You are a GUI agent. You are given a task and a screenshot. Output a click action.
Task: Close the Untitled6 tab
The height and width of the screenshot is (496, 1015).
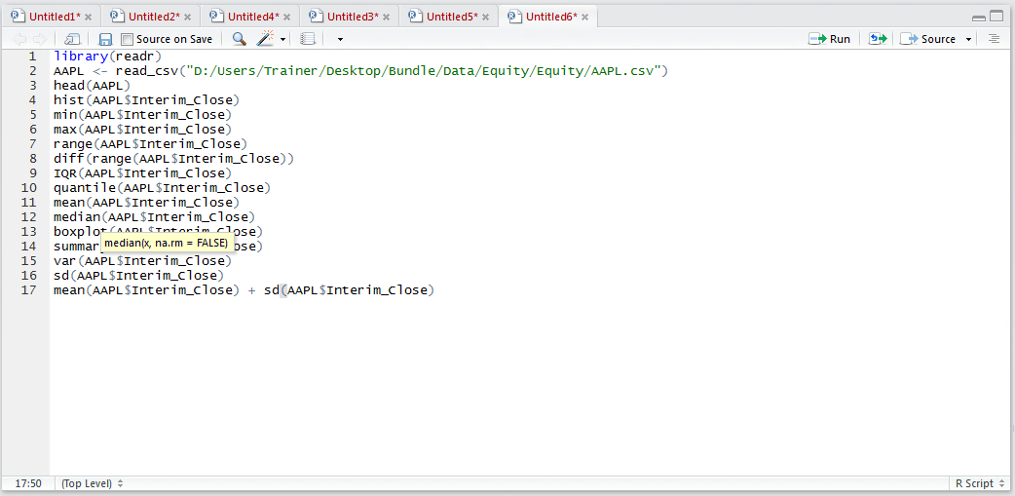point(584,18)
